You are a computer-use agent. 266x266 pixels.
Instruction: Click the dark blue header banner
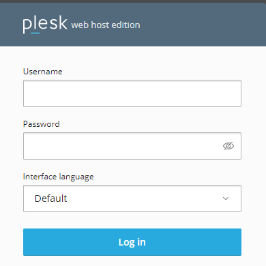pyautogui.click(x=133, y=25)
